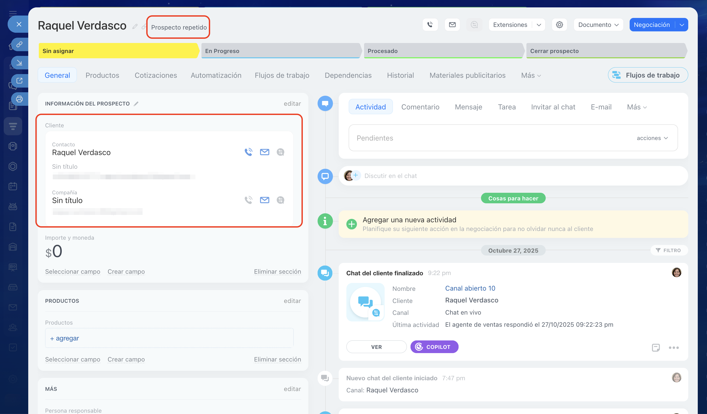The height and width of the screenshot is (414, 707).
Task: Click the email envelope icon in header
Action: point(452,25)
